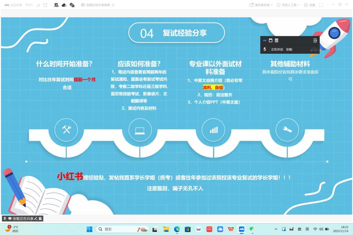Click annotation pencil in bottom-left sharing label
This screenshot has height=235, width=353.
(36, 219)
